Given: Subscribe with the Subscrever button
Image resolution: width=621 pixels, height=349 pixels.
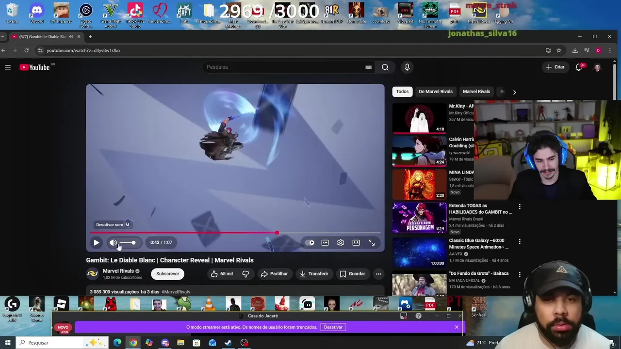Looking at the screenshot, I should [167, 274].
